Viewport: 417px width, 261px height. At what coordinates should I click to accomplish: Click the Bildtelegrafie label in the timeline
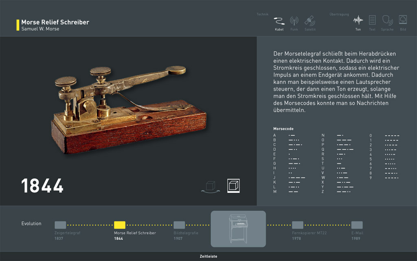pyautogui.click(x=186, y=233)
